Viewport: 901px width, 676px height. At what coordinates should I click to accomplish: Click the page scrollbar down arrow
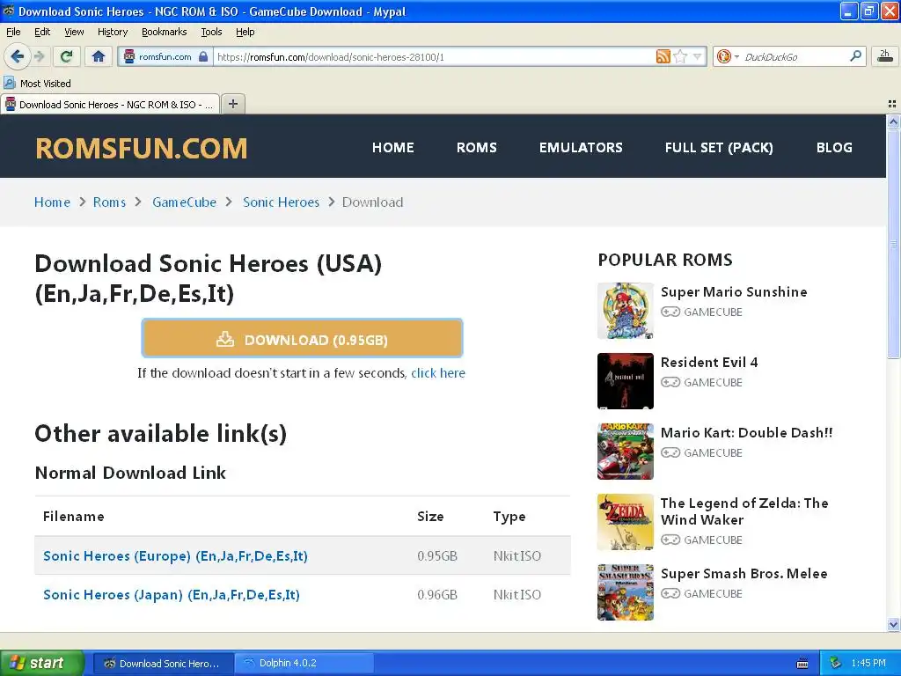[x=893, y=624]
